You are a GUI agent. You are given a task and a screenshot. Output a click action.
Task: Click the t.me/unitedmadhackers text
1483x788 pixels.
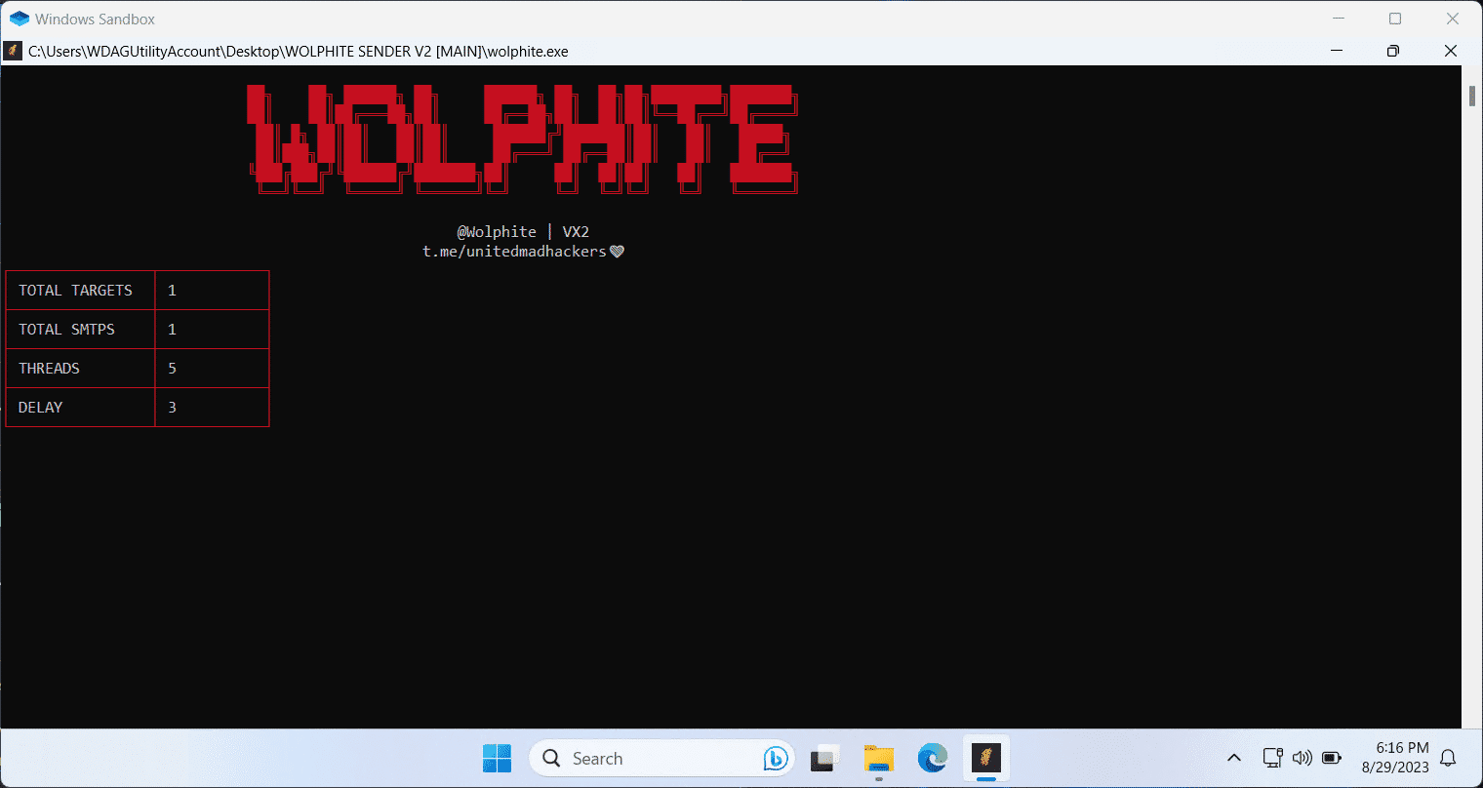514,252
